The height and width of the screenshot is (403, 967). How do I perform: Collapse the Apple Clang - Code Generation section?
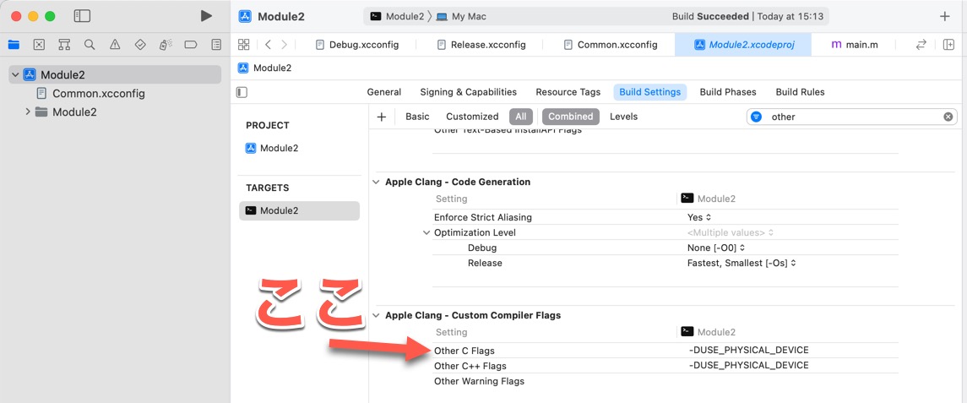coord(376,182)
